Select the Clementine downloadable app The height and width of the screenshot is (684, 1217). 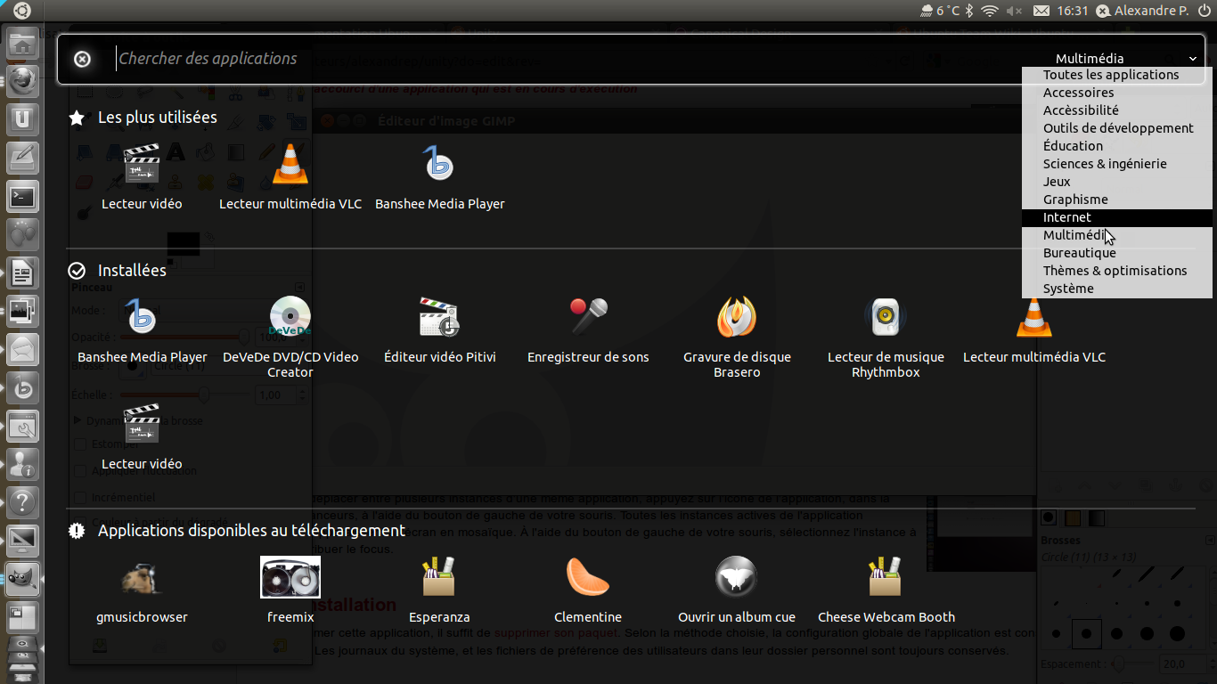pyautogui.click(x=588, y=578)
